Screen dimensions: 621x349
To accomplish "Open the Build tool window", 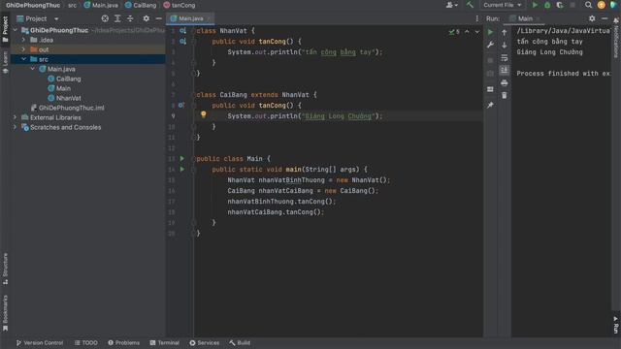I will pyautogui.click(x=240, y=342).
